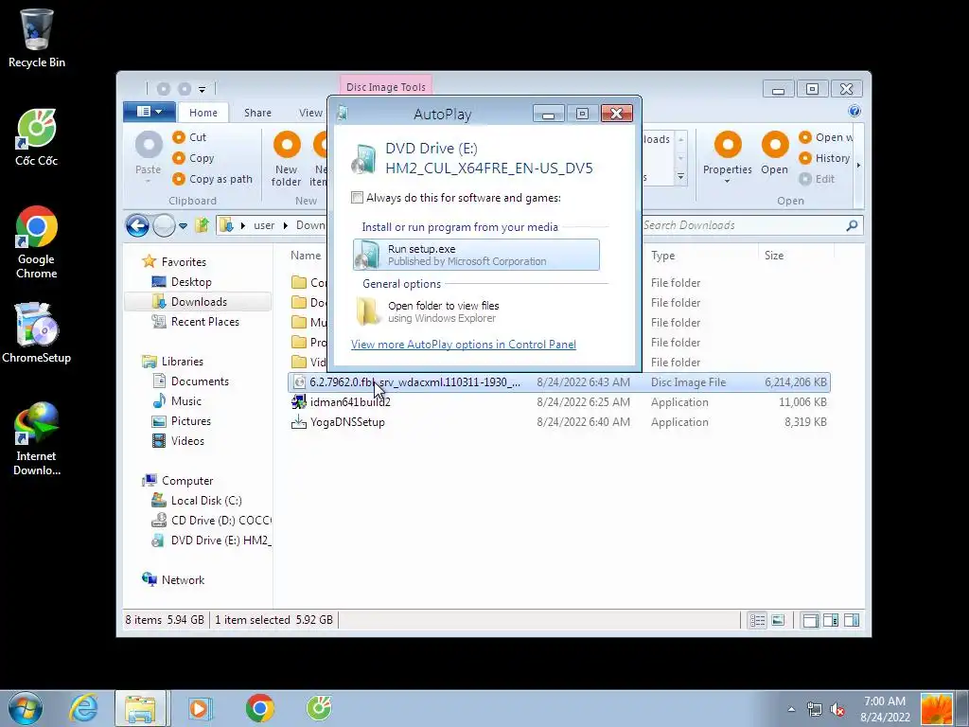The height and width of the screenshot is (727, 969).
Task: Click the Back navigation arrow
Action: 137,225
